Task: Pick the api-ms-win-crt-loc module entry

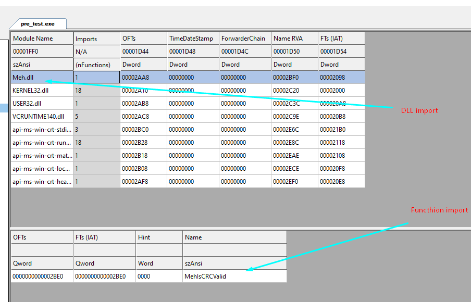Action: [42, 169]
